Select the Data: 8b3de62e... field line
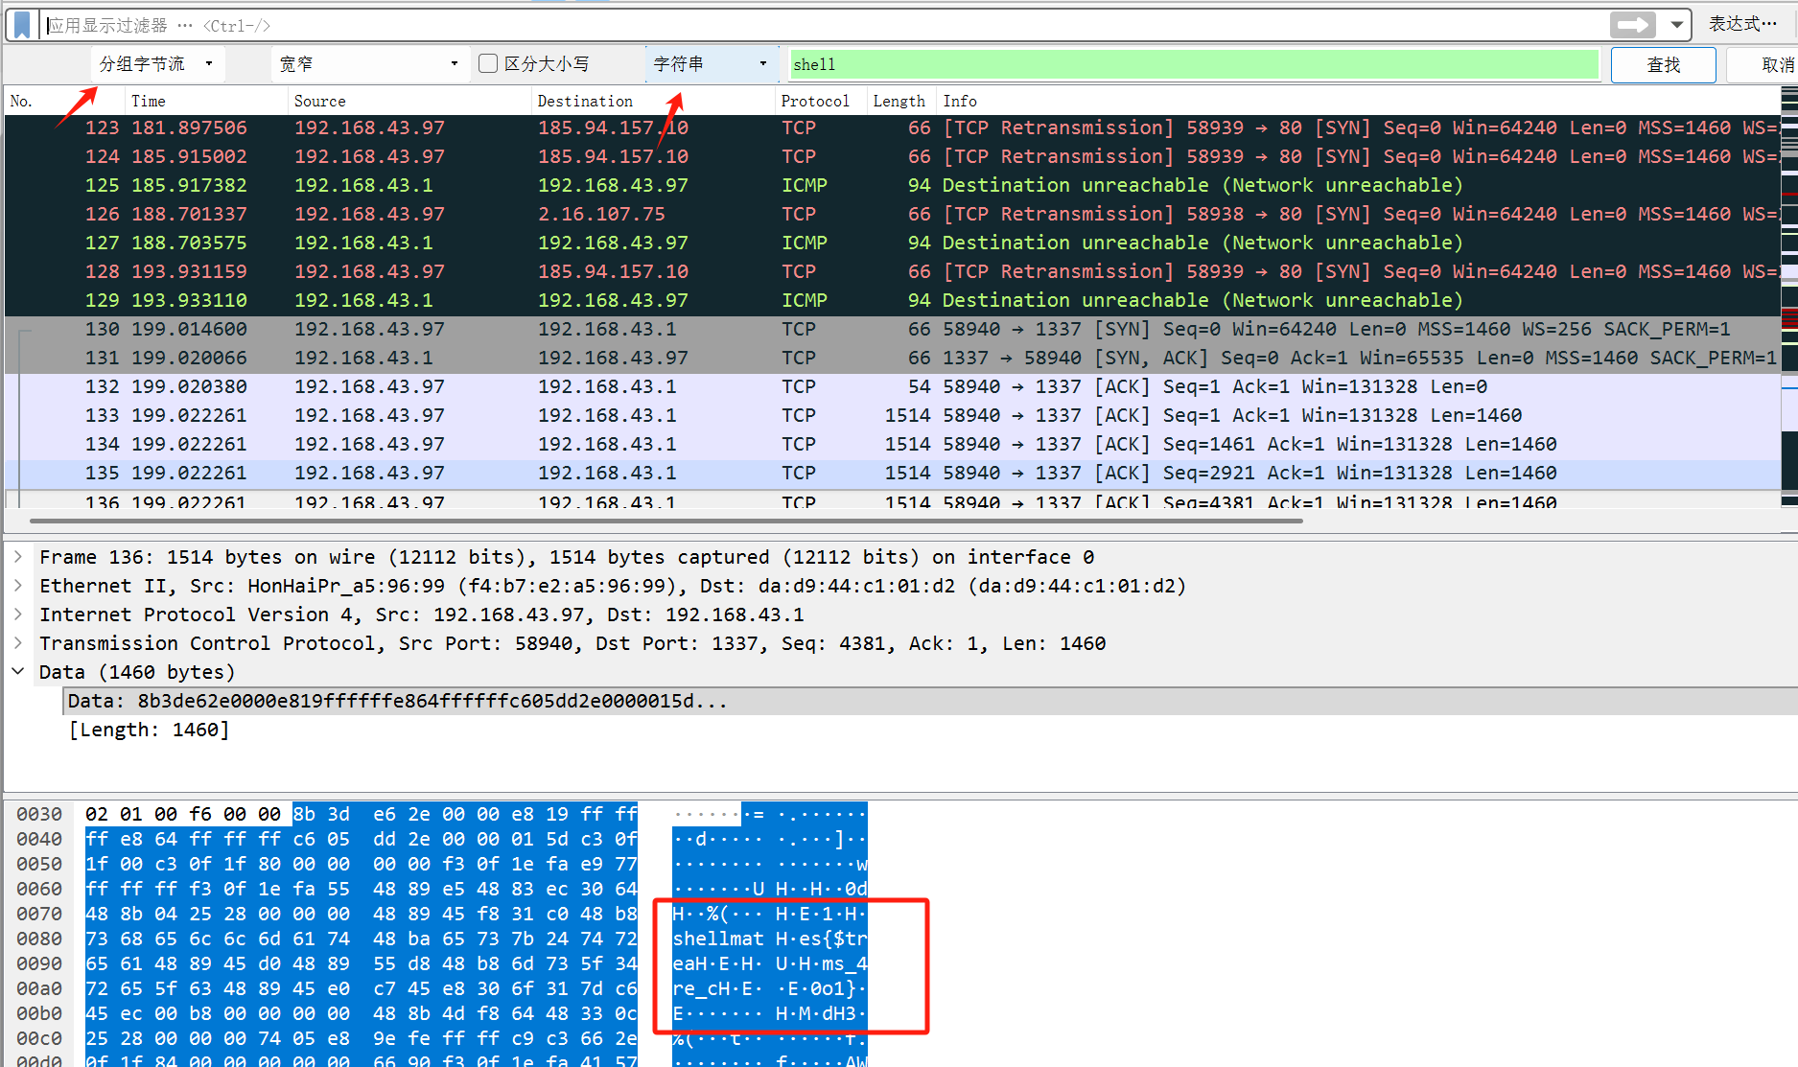 pyautogui.click(x=930, y=701)
